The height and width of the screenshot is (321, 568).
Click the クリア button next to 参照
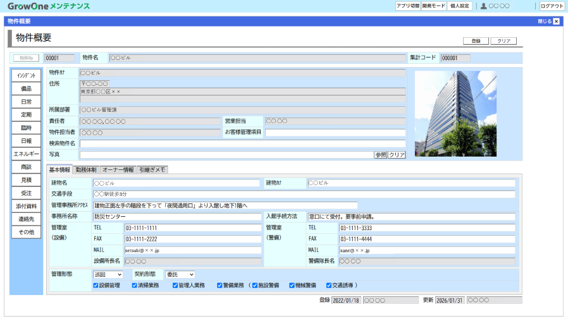click(x=397, y=155)
